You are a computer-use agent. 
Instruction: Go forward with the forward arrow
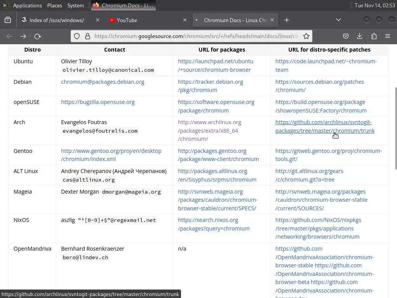pyautogui.click(x=23, y=36)
